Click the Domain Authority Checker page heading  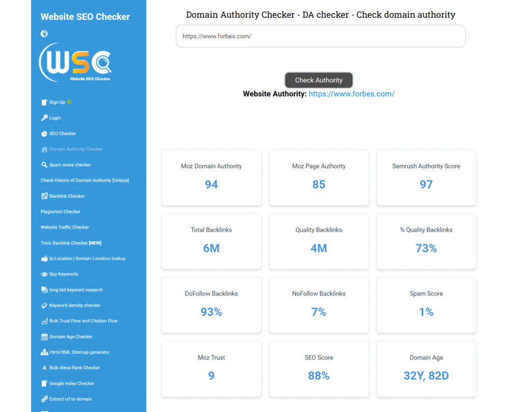click(321, 15)
